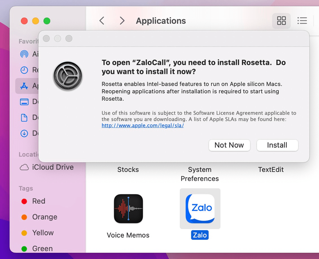Click the Install button in Rosetta dialog
Viewport: 319px width, 259px height.
[277, 145]
